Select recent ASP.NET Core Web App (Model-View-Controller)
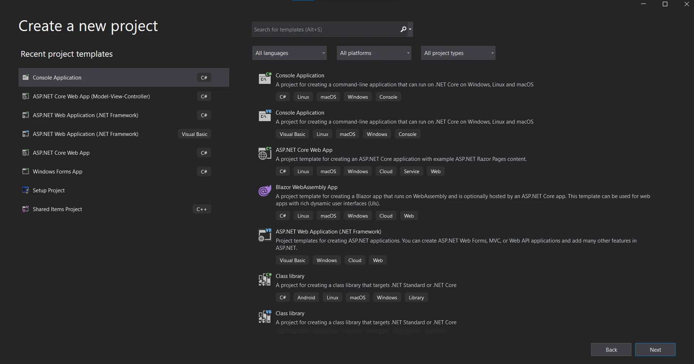The width and height of the screenshot is (694, 364). coord(124,96)
